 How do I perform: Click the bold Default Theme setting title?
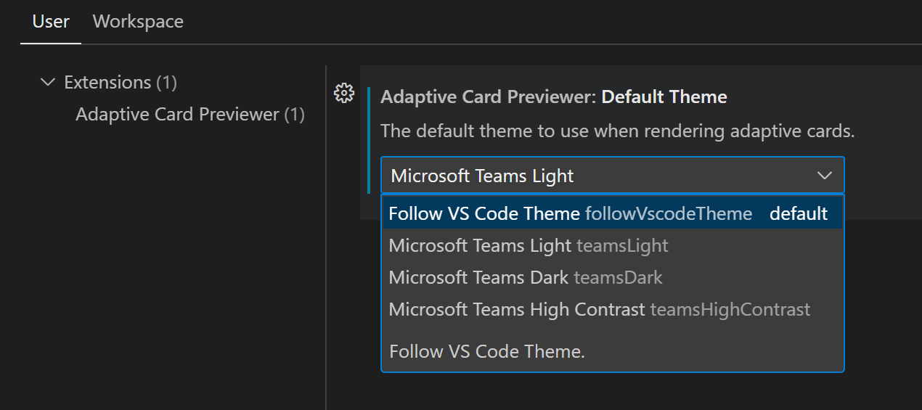tap(664, 97)
